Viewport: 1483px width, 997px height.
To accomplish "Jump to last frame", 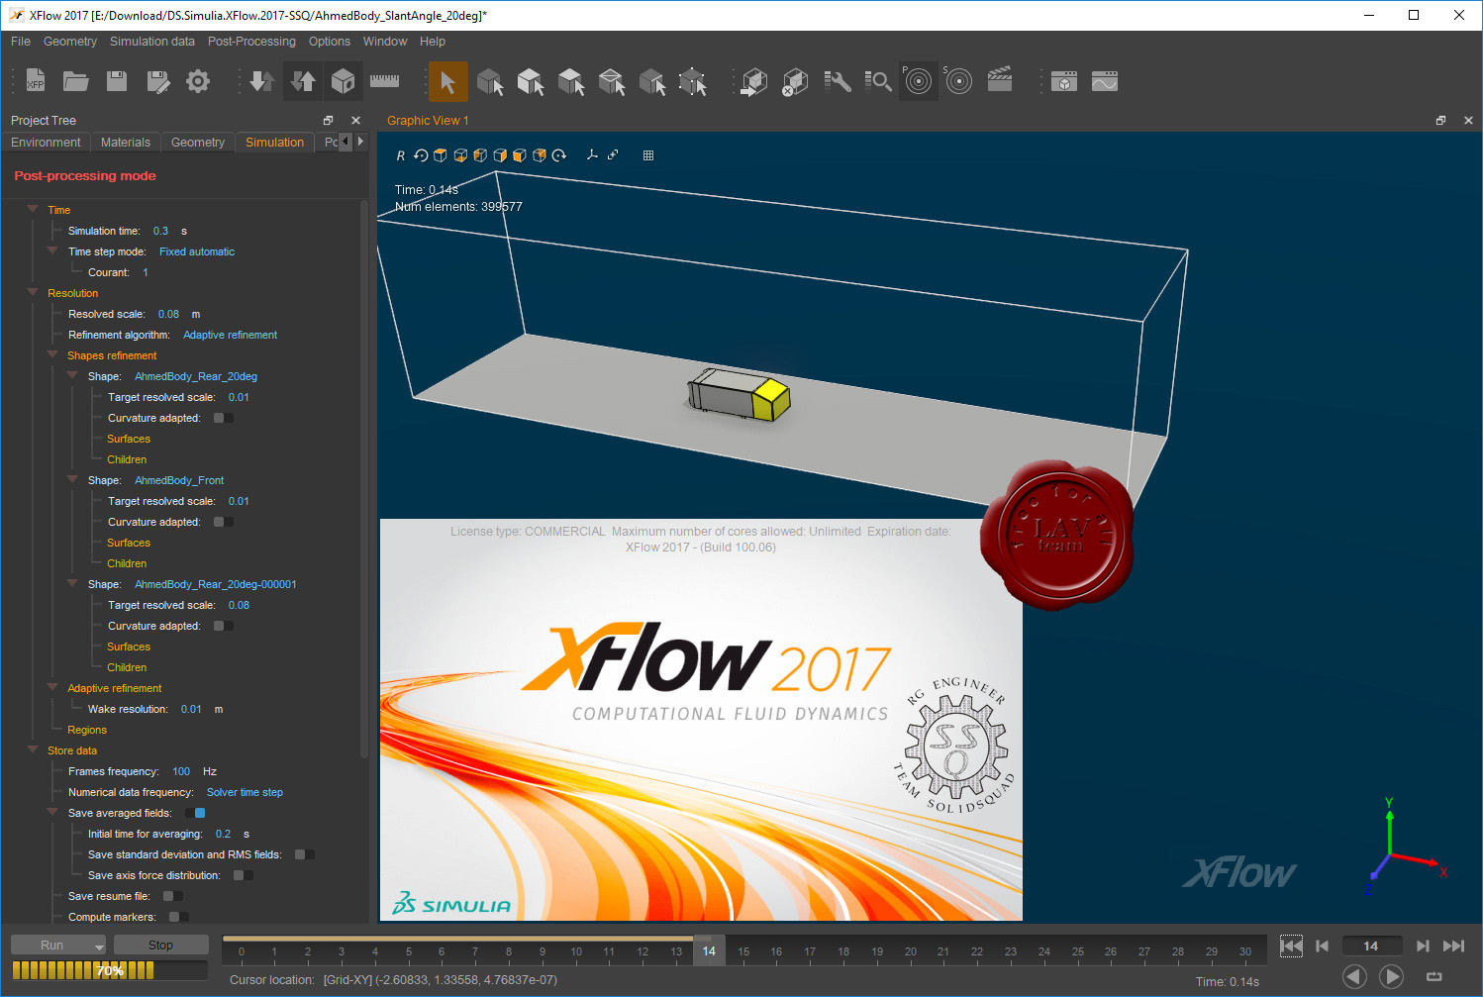I will click(x=1454, y=947).
